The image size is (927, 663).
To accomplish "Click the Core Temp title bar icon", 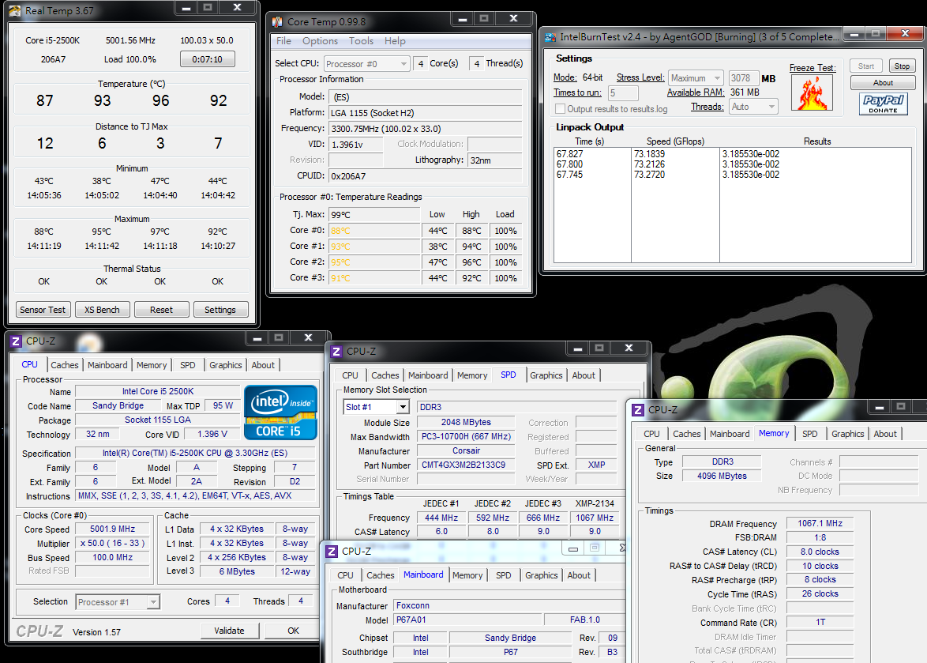I will 277,21.
